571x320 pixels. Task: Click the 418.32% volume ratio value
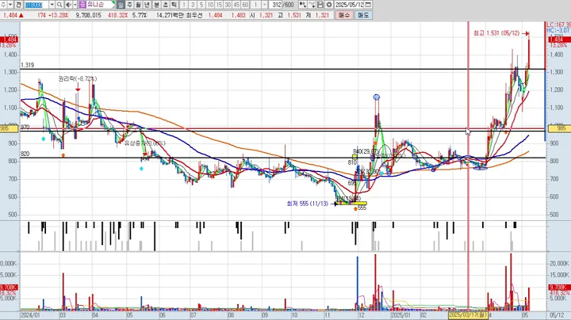coord(117,15)
